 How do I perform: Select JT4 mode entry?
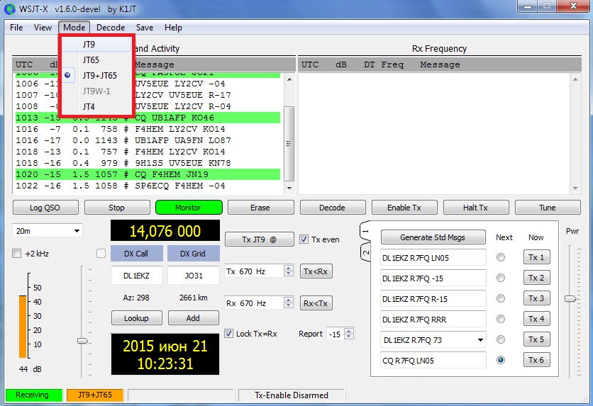click(x=89, y=106)
